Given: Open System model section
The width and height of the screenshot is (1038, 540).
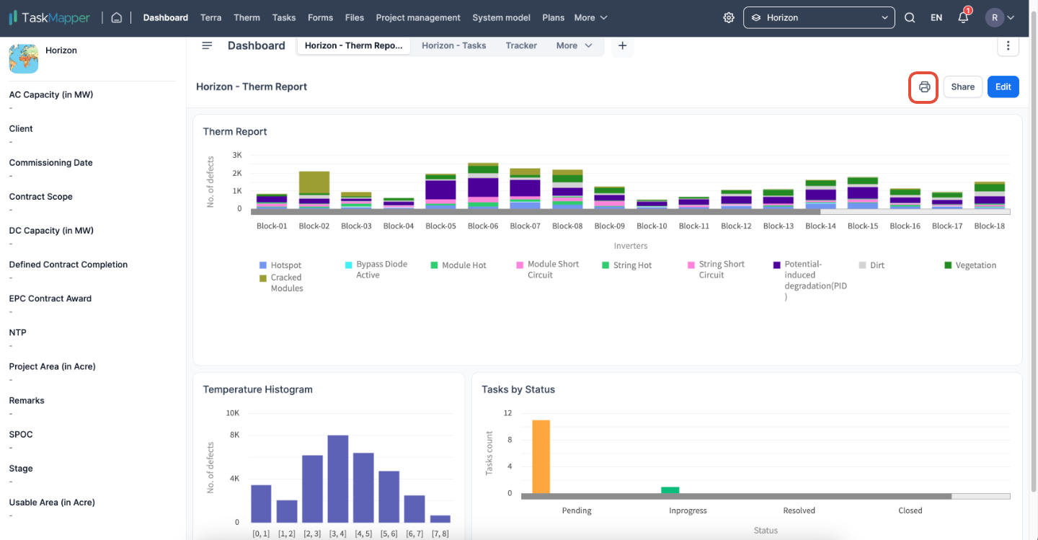Looking at the screenshot, I should click(502, 17).
